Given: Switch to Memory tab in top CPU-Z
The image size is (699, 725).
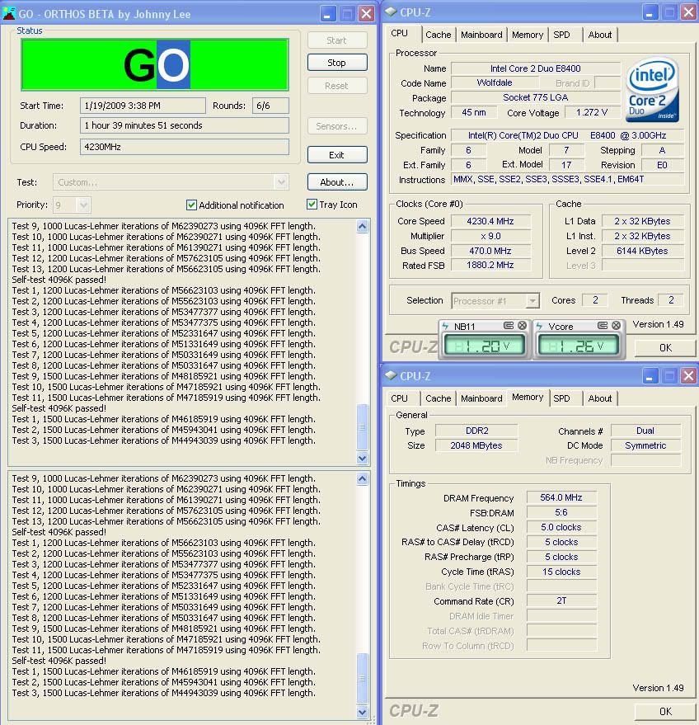Looking at the screenshot, I should 528,35.
